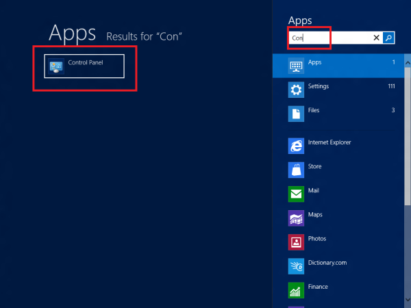Click the Maps icon
Viewport: 411px width, 308px height.
pos(296,218)
